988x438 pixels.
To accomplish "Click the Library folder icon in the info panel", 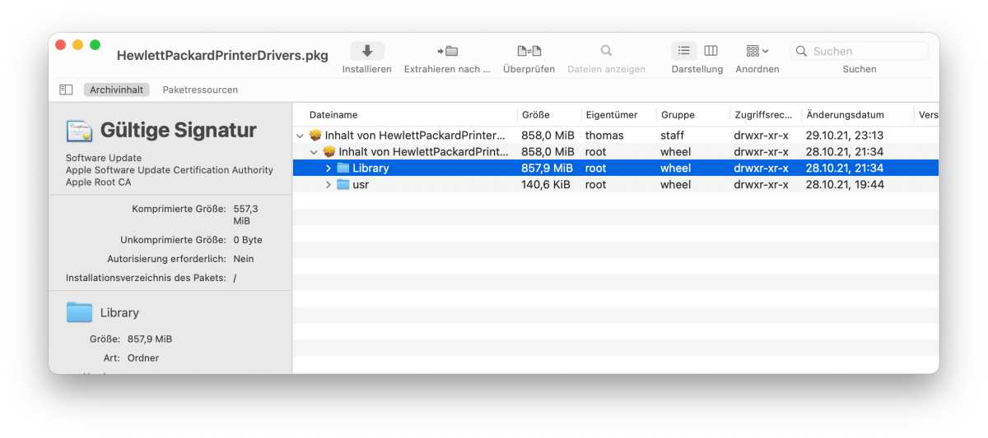I will pos(80,312).
